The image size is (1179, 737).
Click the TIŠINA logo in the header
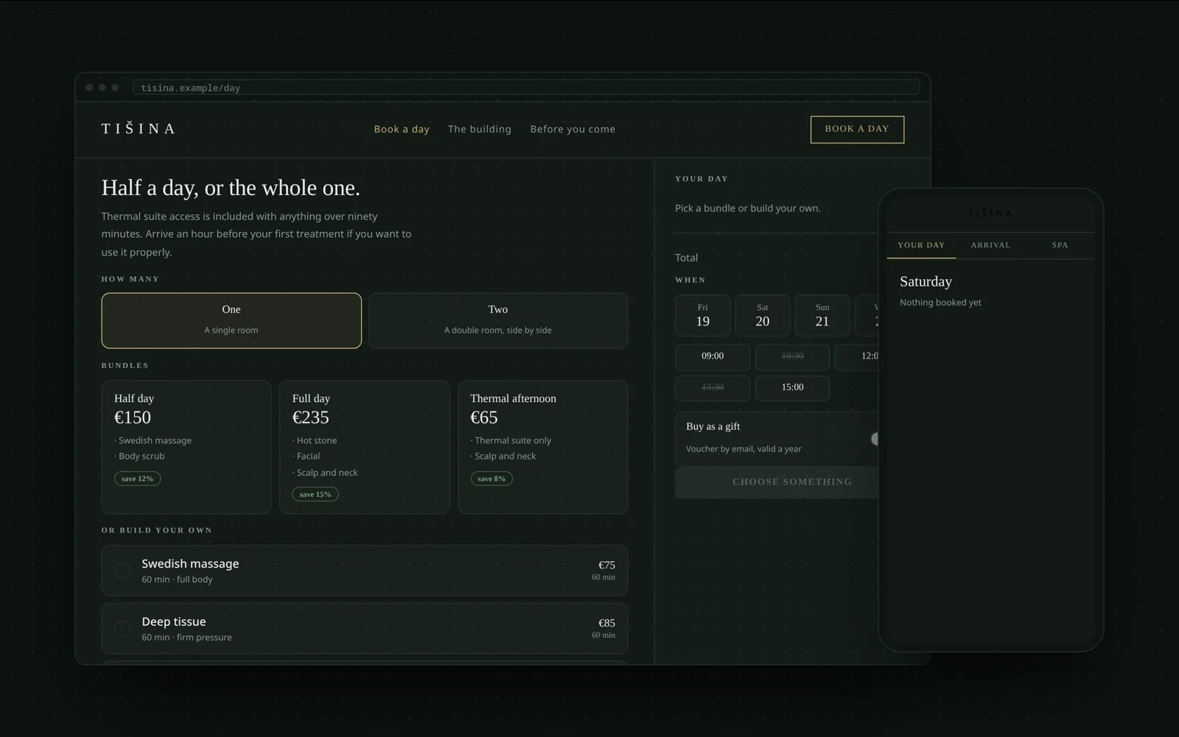coord(139,129)
